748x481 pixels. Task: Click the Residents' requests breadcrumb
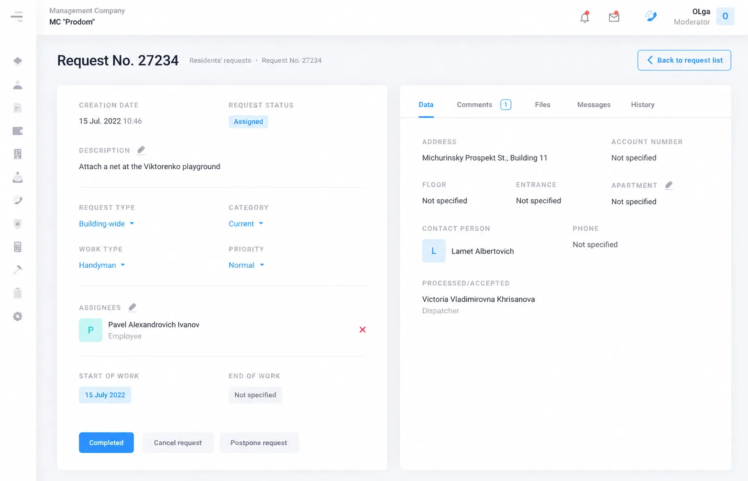(x=220, y=61)
